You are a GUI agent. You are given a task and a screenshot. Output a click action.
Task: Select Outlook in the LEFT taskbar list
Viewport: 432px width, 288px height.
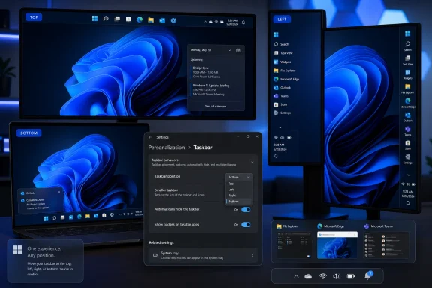pos(283,87)
